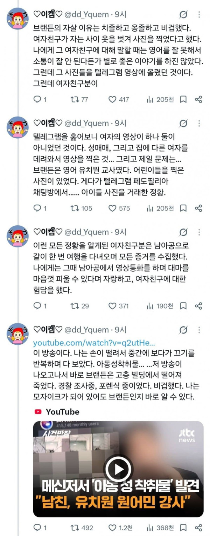Open the youtube.com/watch link in fourth tweet

point(94,343)
